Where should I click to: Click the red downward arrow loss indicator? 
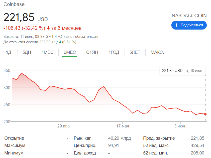tap(48, 28)
